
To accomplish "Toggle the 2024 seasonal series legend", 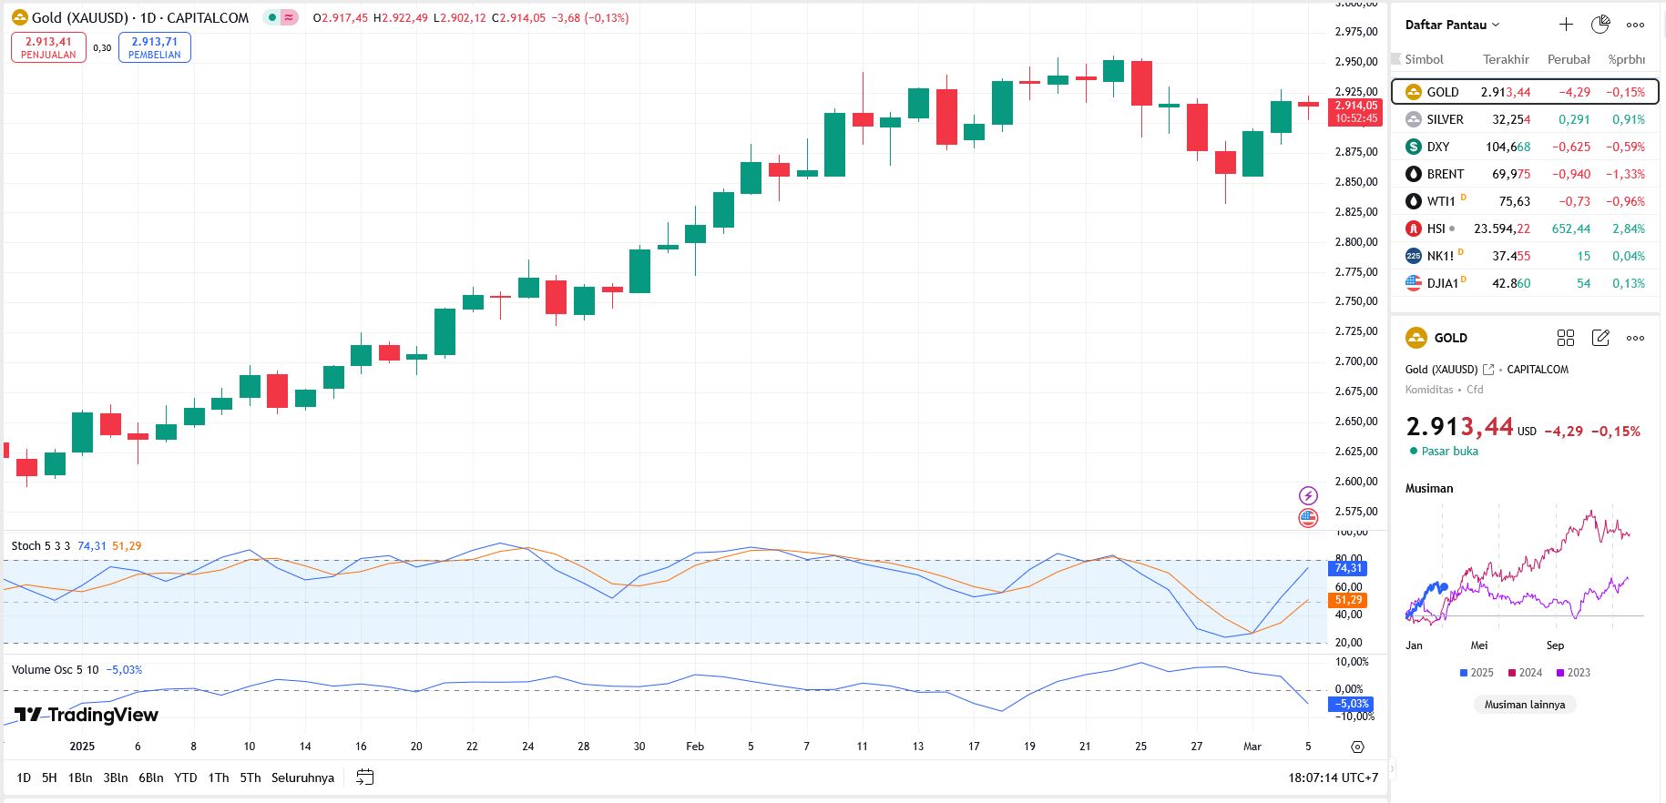I will (1524, 673).
